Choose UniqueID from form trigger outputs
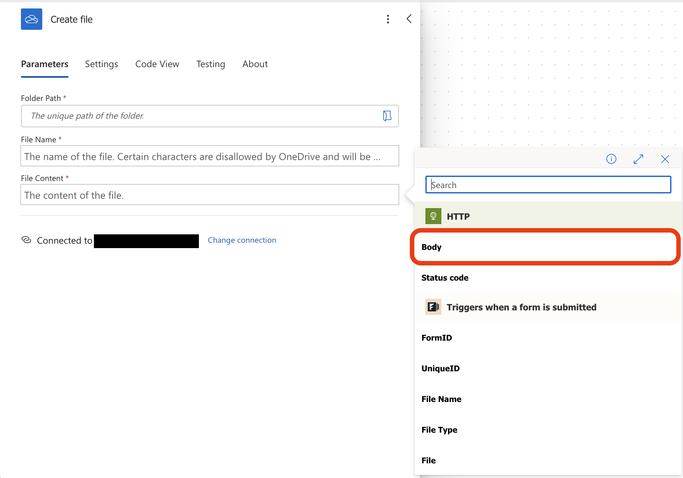Viewport: 683px width, 478px height. click(441, 369)
